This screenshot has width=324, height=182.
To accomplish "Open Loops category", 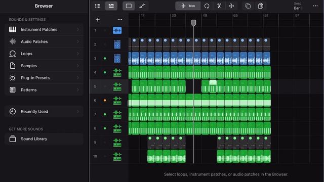I will (x=44, y=54).
